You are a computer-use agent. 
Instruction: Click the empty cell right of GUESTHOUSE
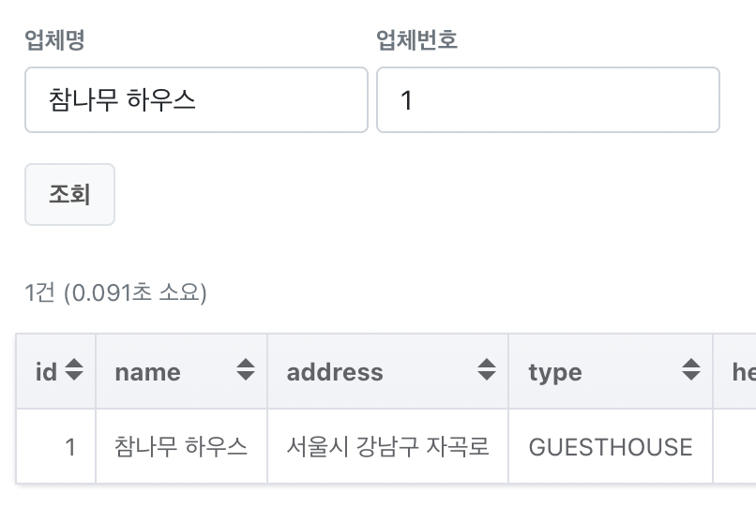pos(735,447)
